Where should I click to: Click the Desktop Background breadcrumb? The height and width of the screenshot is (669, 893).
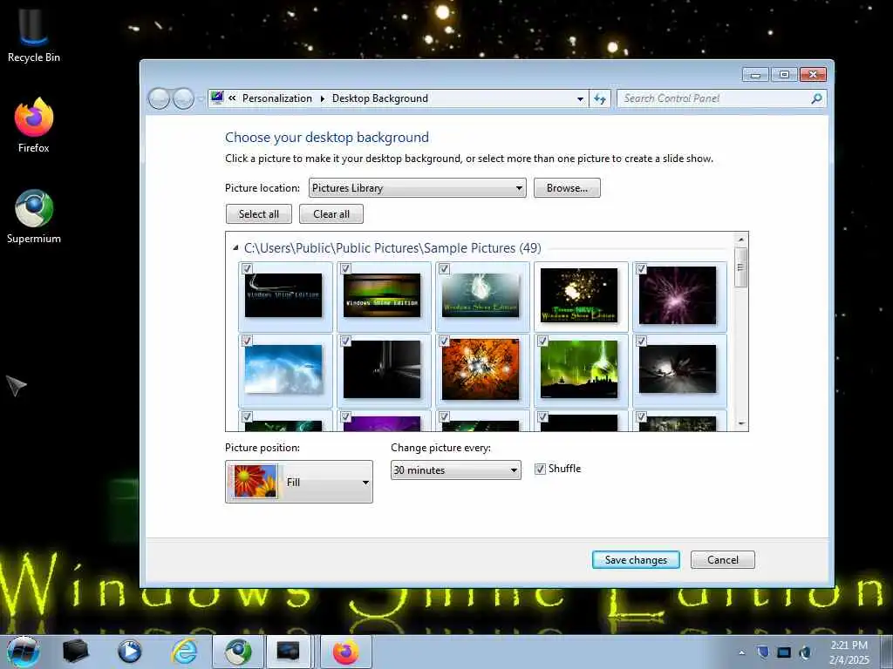coord(380,98)
